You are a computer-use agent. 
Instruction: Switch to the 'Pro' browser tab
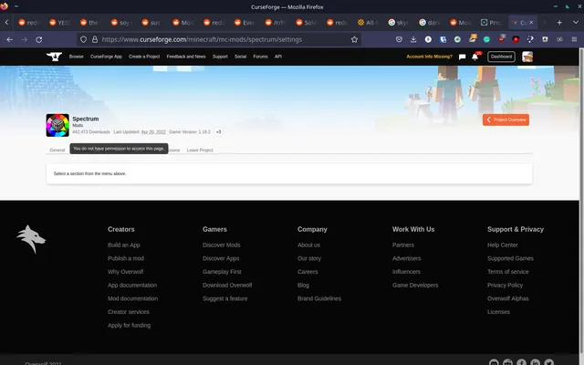[x=491, y=23]
